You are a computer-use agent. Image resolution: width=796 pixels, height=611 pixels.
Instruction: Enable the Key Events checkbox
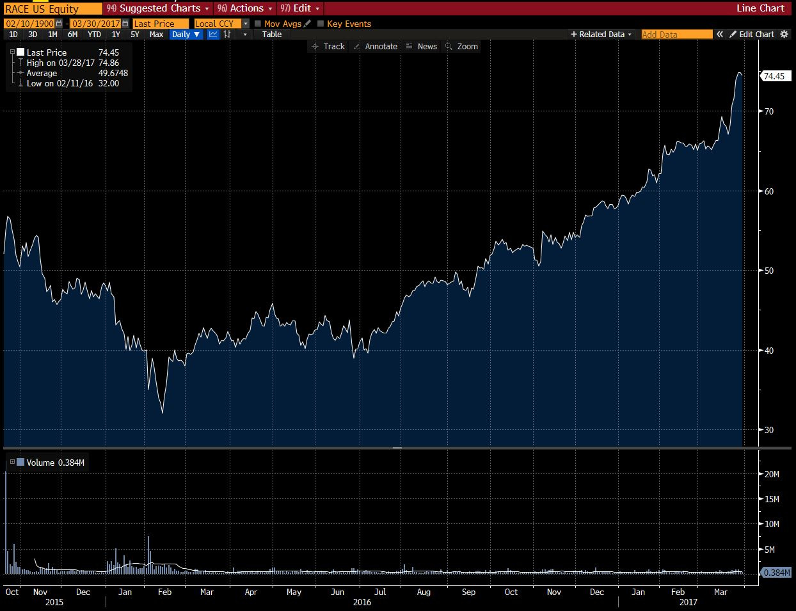tap(321, 24)
